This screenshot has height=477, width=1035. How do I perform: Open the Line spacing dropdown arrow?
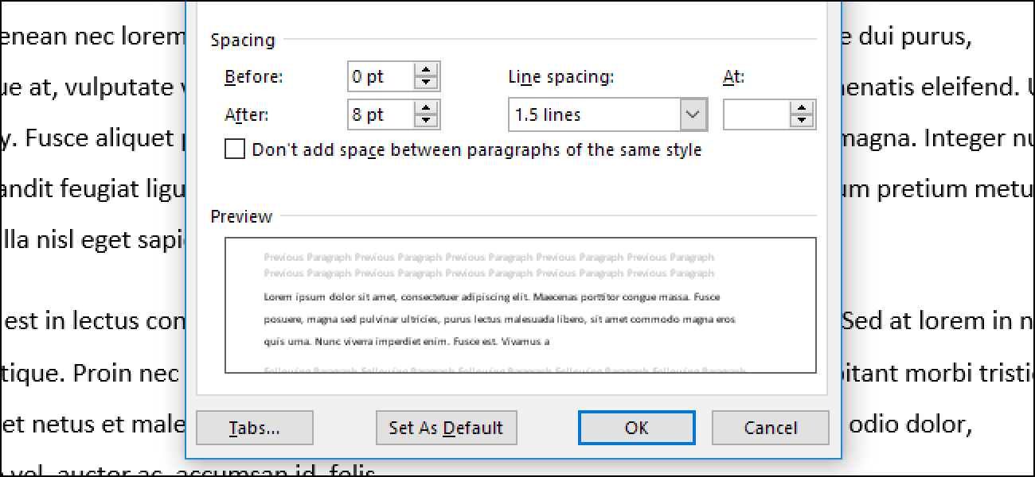(693, 114)
